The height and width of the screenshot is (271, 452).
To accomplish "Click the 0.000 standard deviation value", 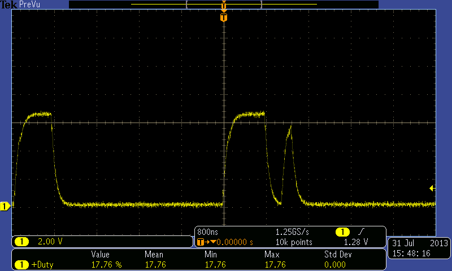I will click(334, 265).
